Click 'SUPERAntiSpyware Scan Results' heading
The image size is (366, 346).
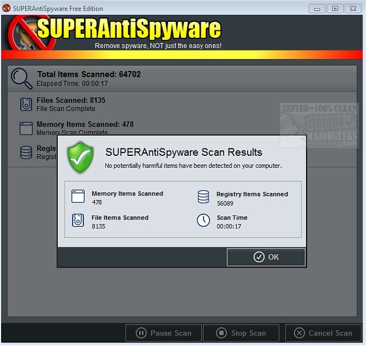coord(184,152)
